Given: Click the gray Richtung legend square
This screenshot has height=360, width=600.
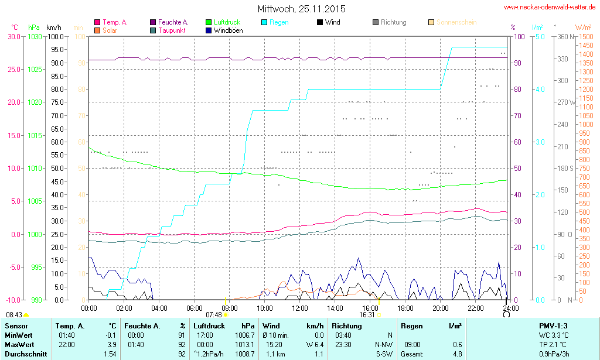Looking at the screenshot, I should pos(376,22).
